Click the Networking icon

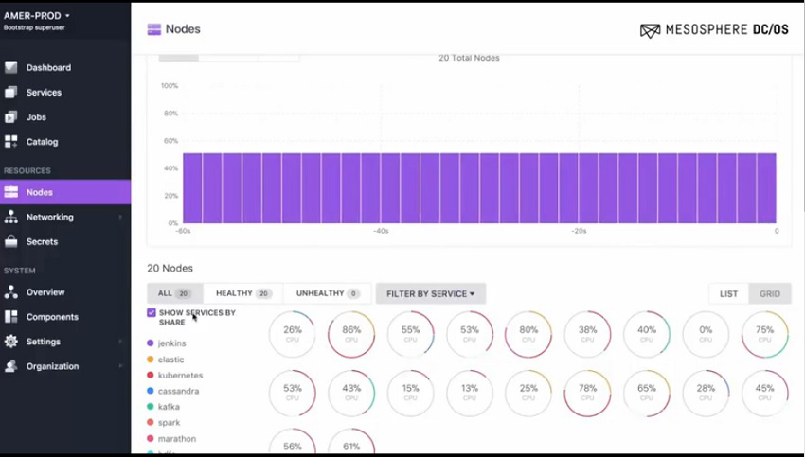pos(11,217)
